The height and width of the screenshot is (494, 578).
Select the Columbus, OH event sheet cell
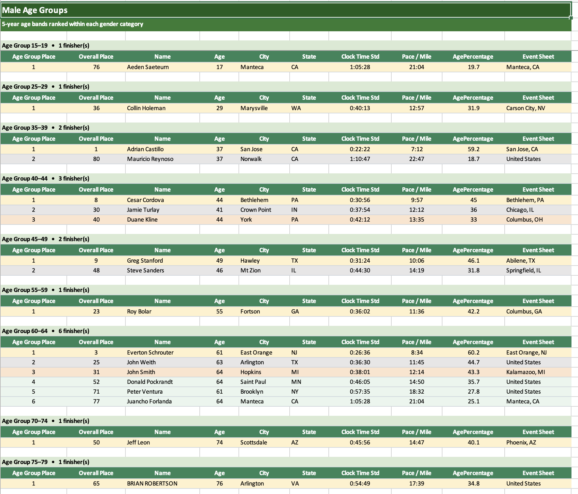(x=524, y=220)
